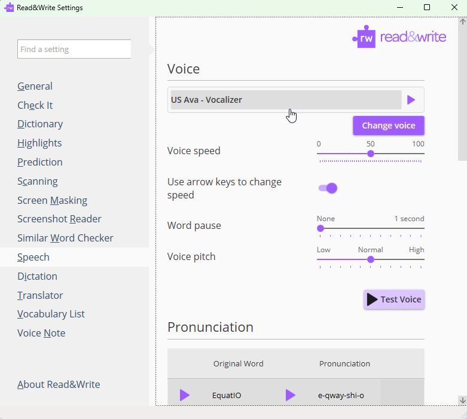The height and width of the screenshot is (419, 467).
Task: Open Dictionary settings
Action: (40, 124)
